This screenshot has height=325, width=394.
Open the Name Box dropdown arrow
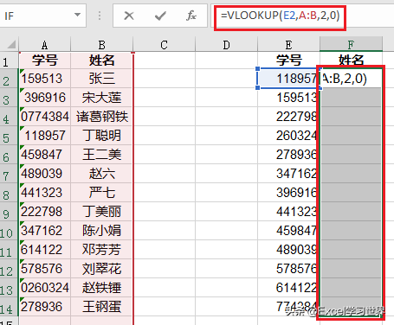point(77,15)
